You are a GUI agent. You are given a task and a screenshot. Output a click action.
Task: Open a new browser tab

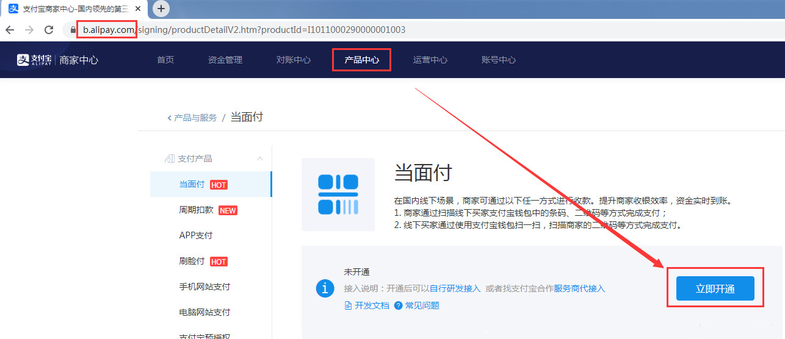pyautogui.click(x=161, y=9)
